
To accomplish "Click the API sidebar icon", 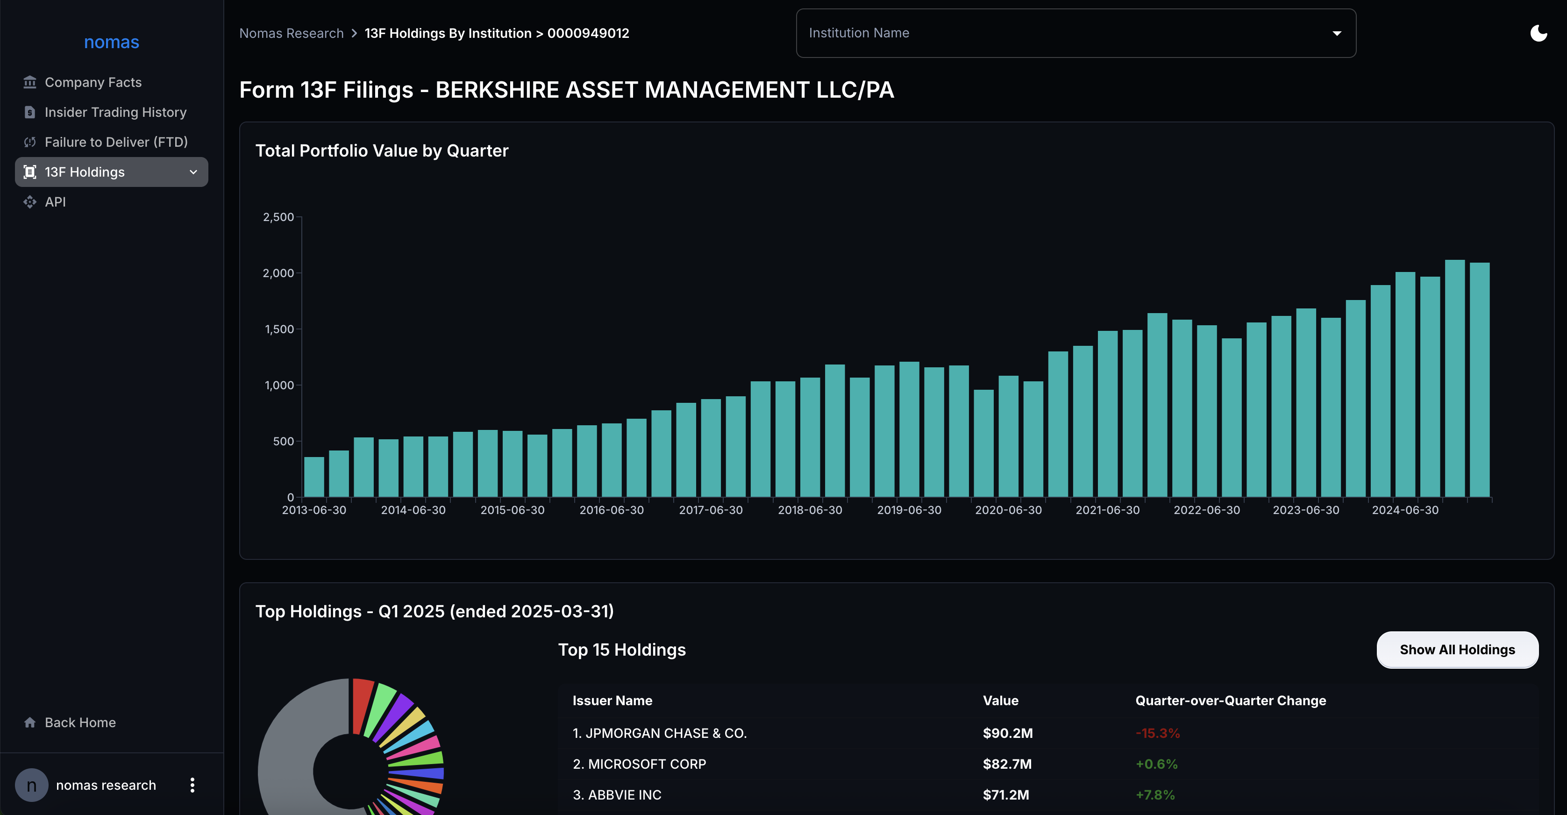I will click(x=30, y=202).
